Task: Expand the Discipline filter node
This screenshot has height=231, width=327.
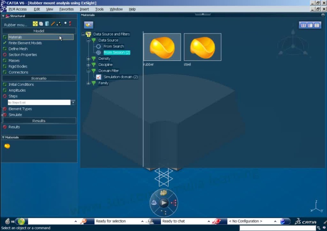Action: click(x=88, y=65)
